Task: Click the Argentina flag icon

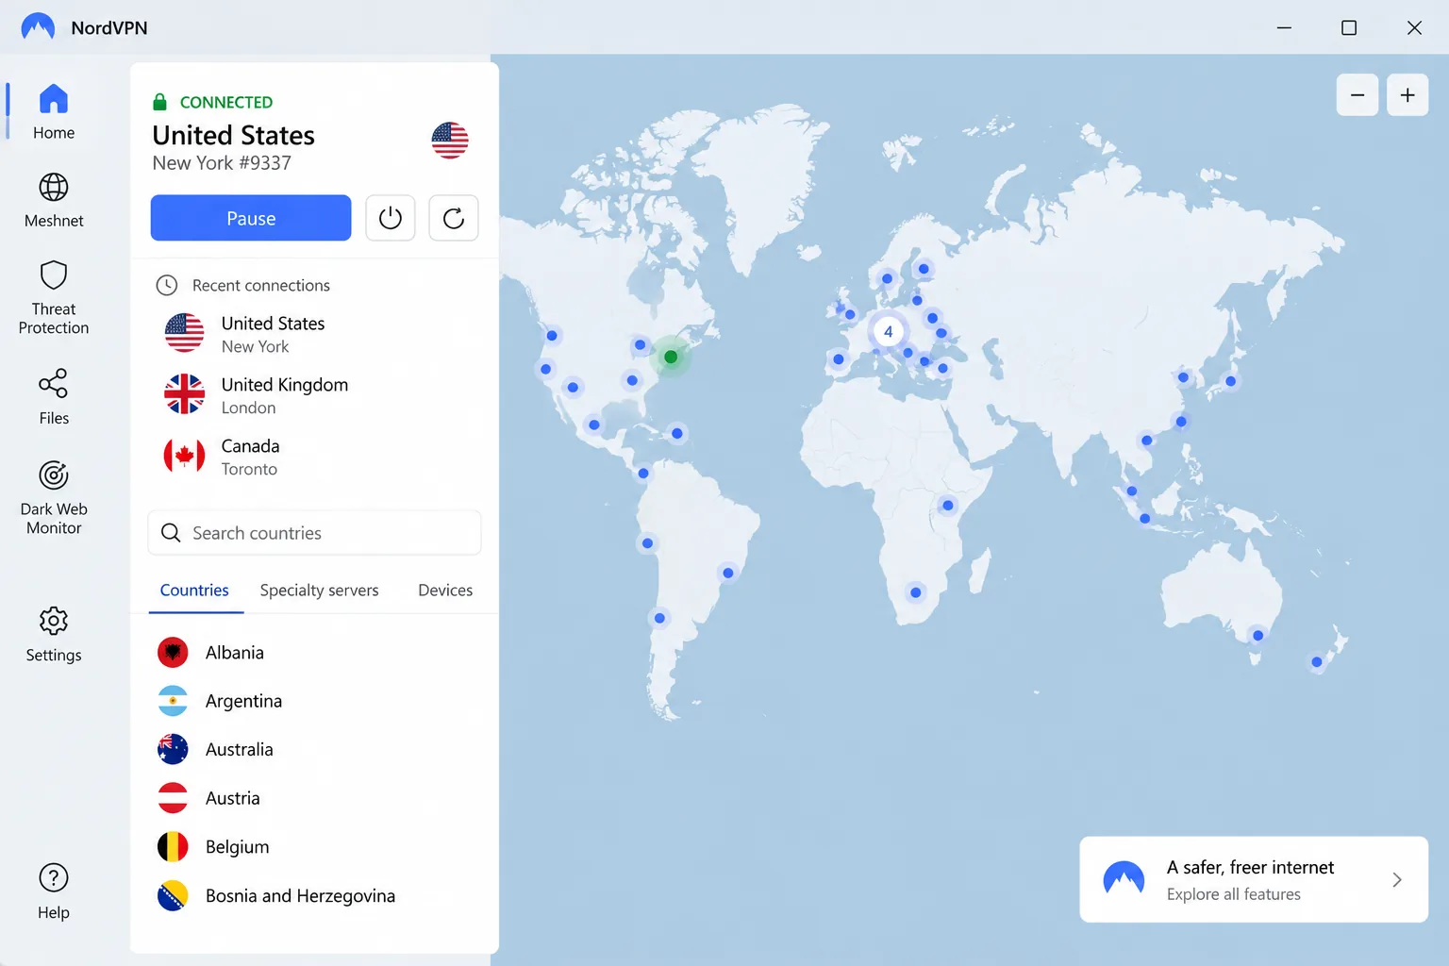Action: (x=173, y=701)
